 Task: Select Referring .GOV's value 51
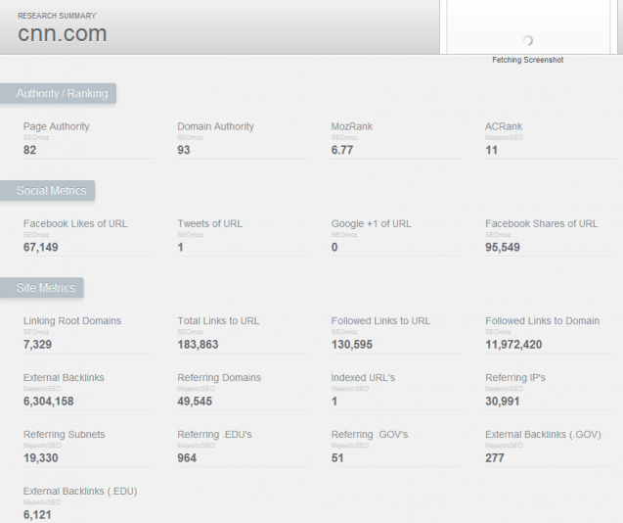tap(337, 458)
